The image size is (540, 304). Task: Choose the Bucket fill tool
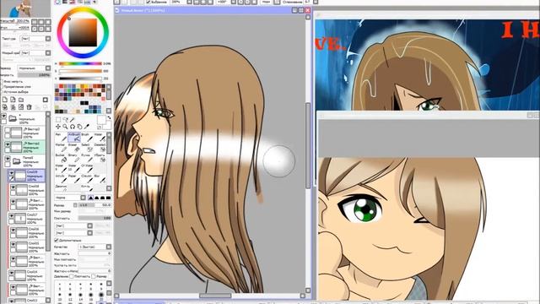(x=62, y=158)
